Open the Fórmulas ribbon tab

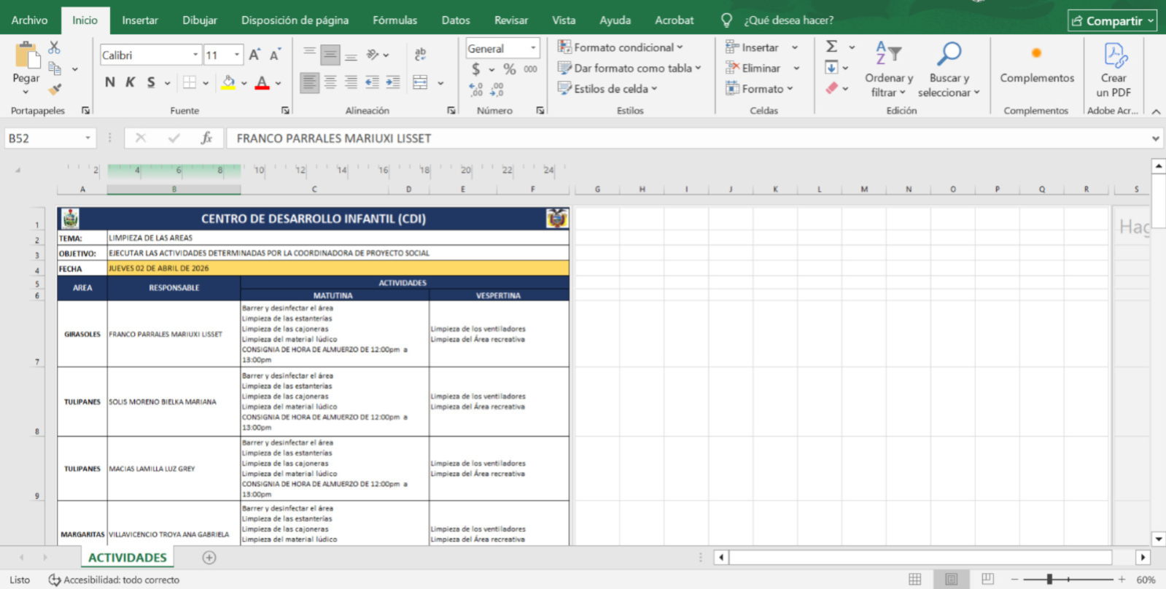pyautogui.click(x=395, y=20)
